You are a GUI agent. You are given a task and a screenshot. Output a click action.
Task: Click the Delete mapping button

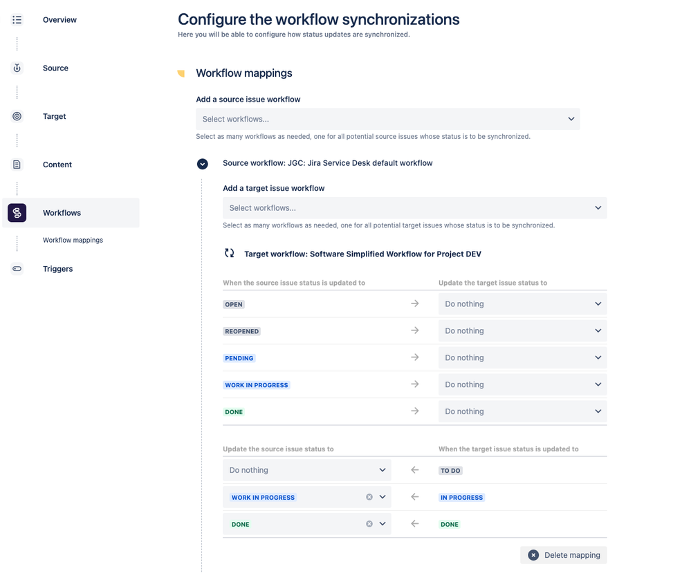tap(563, 554)
